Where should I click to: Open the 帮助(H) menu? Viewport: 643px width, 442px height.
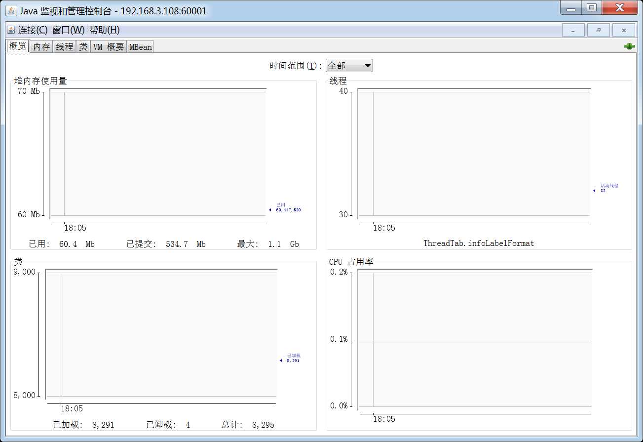click(105, 30)
